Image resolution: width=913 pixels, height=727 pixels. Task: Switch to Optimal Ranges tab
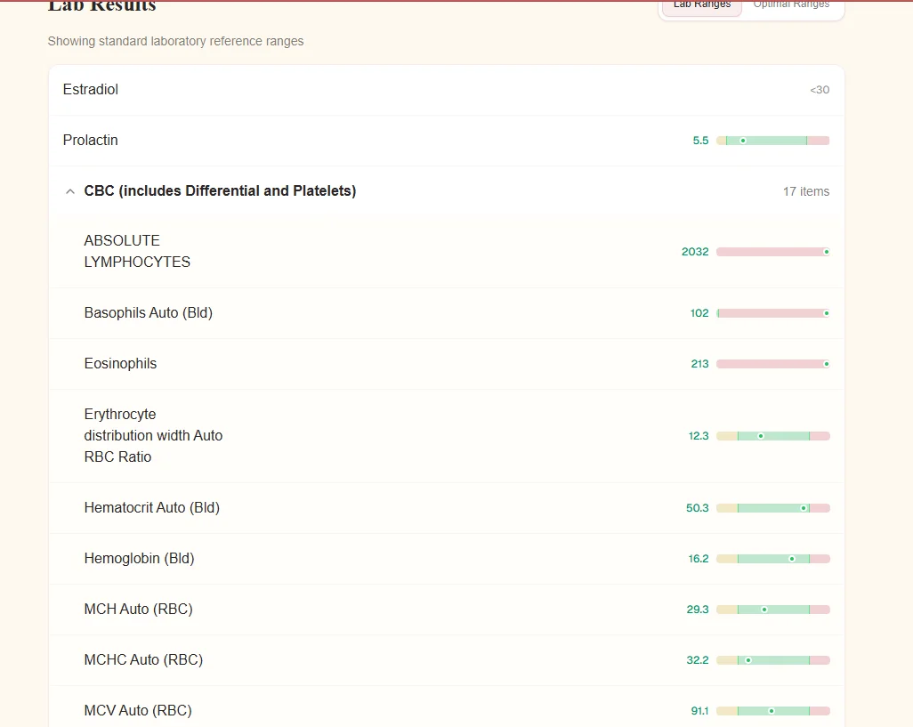tap(791, 6)
